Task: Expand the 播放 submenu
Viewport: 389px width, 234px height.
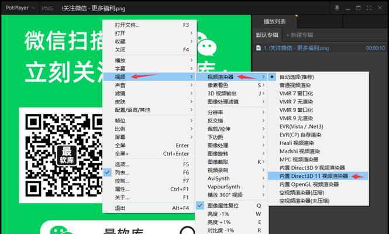Action: pos(150,60)
